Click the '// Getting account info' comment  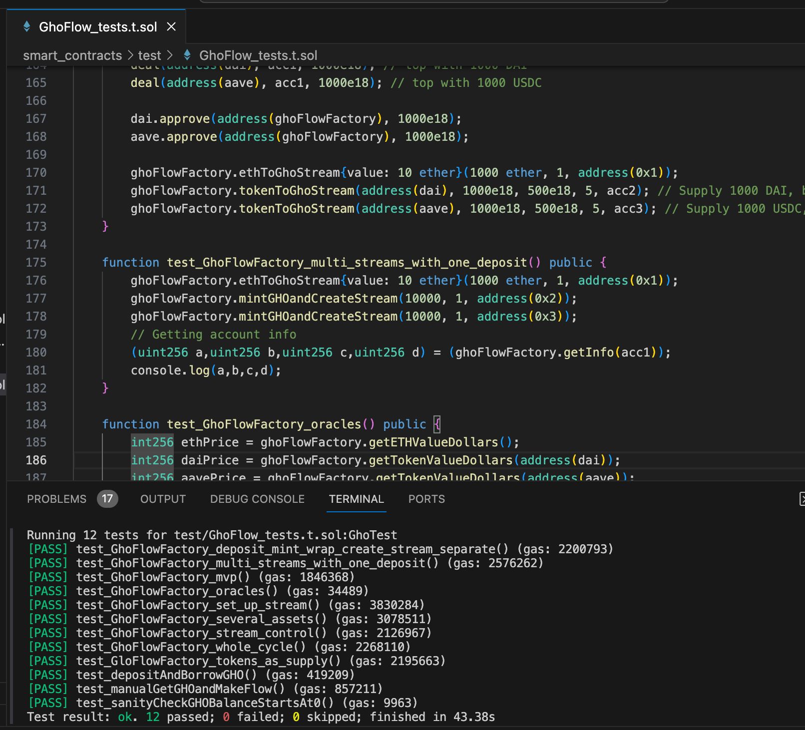(213, 335)
